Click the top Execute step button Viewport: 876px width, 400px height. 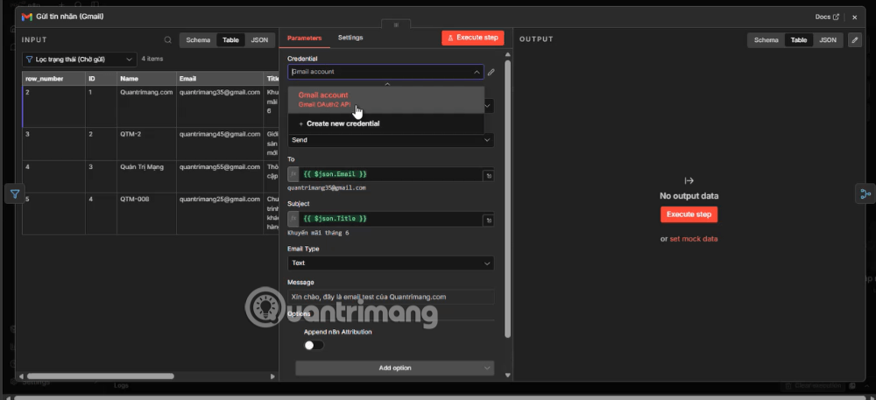[x=473, y=38]
